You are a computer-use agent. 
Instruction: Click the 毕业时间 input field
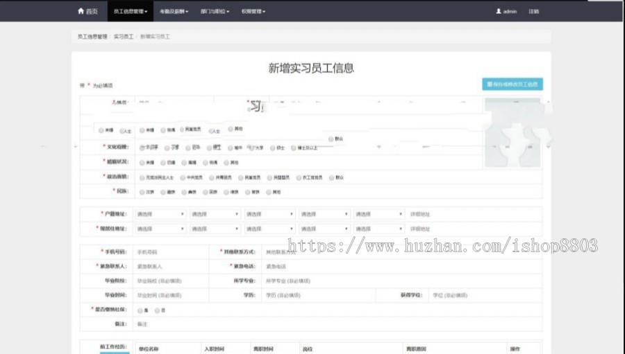pyautogui.click(x=171, y=295)
